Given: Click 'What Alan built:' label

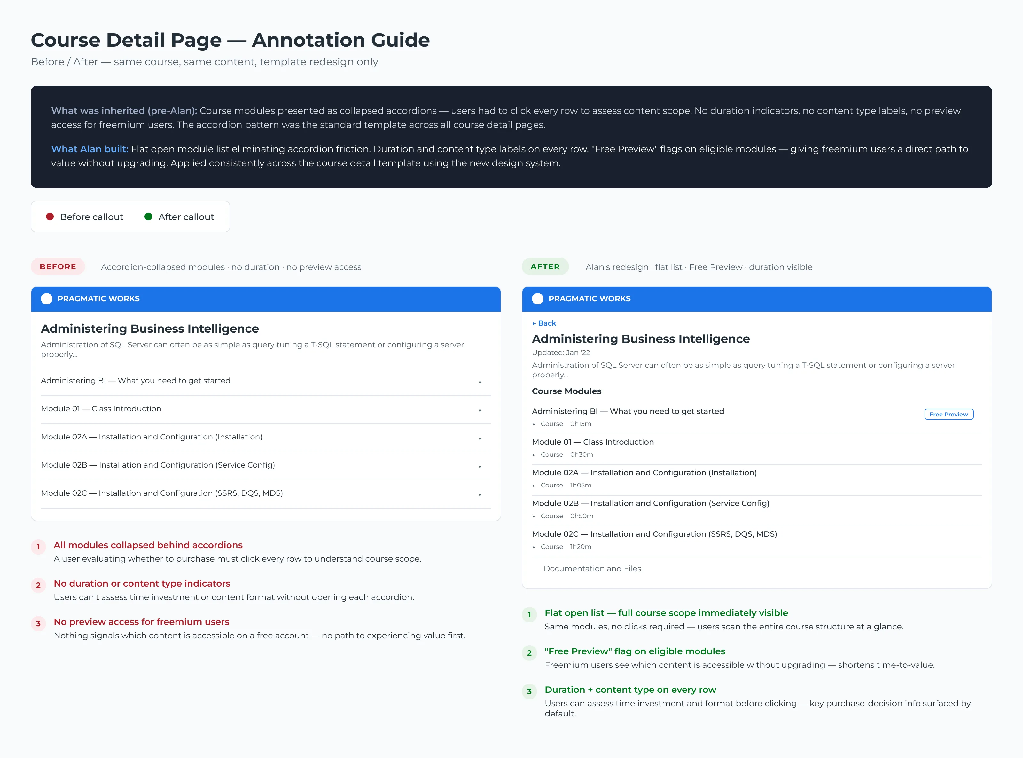Looking at the screenshot, I should (x=90, y=149).
